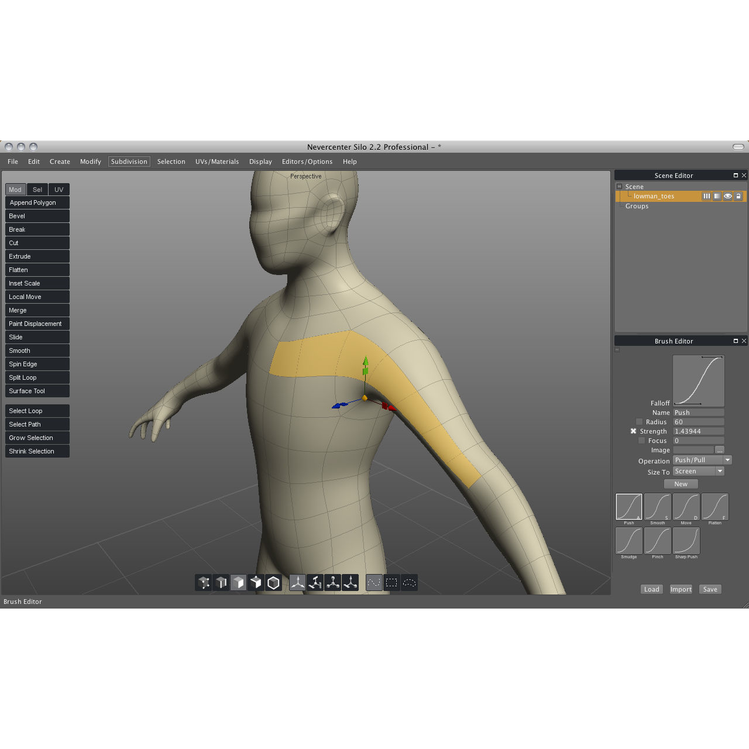This screenshot has height=749, width=749.
Task: Open the Size To Screen dropdown
Action: click(699, 472)
